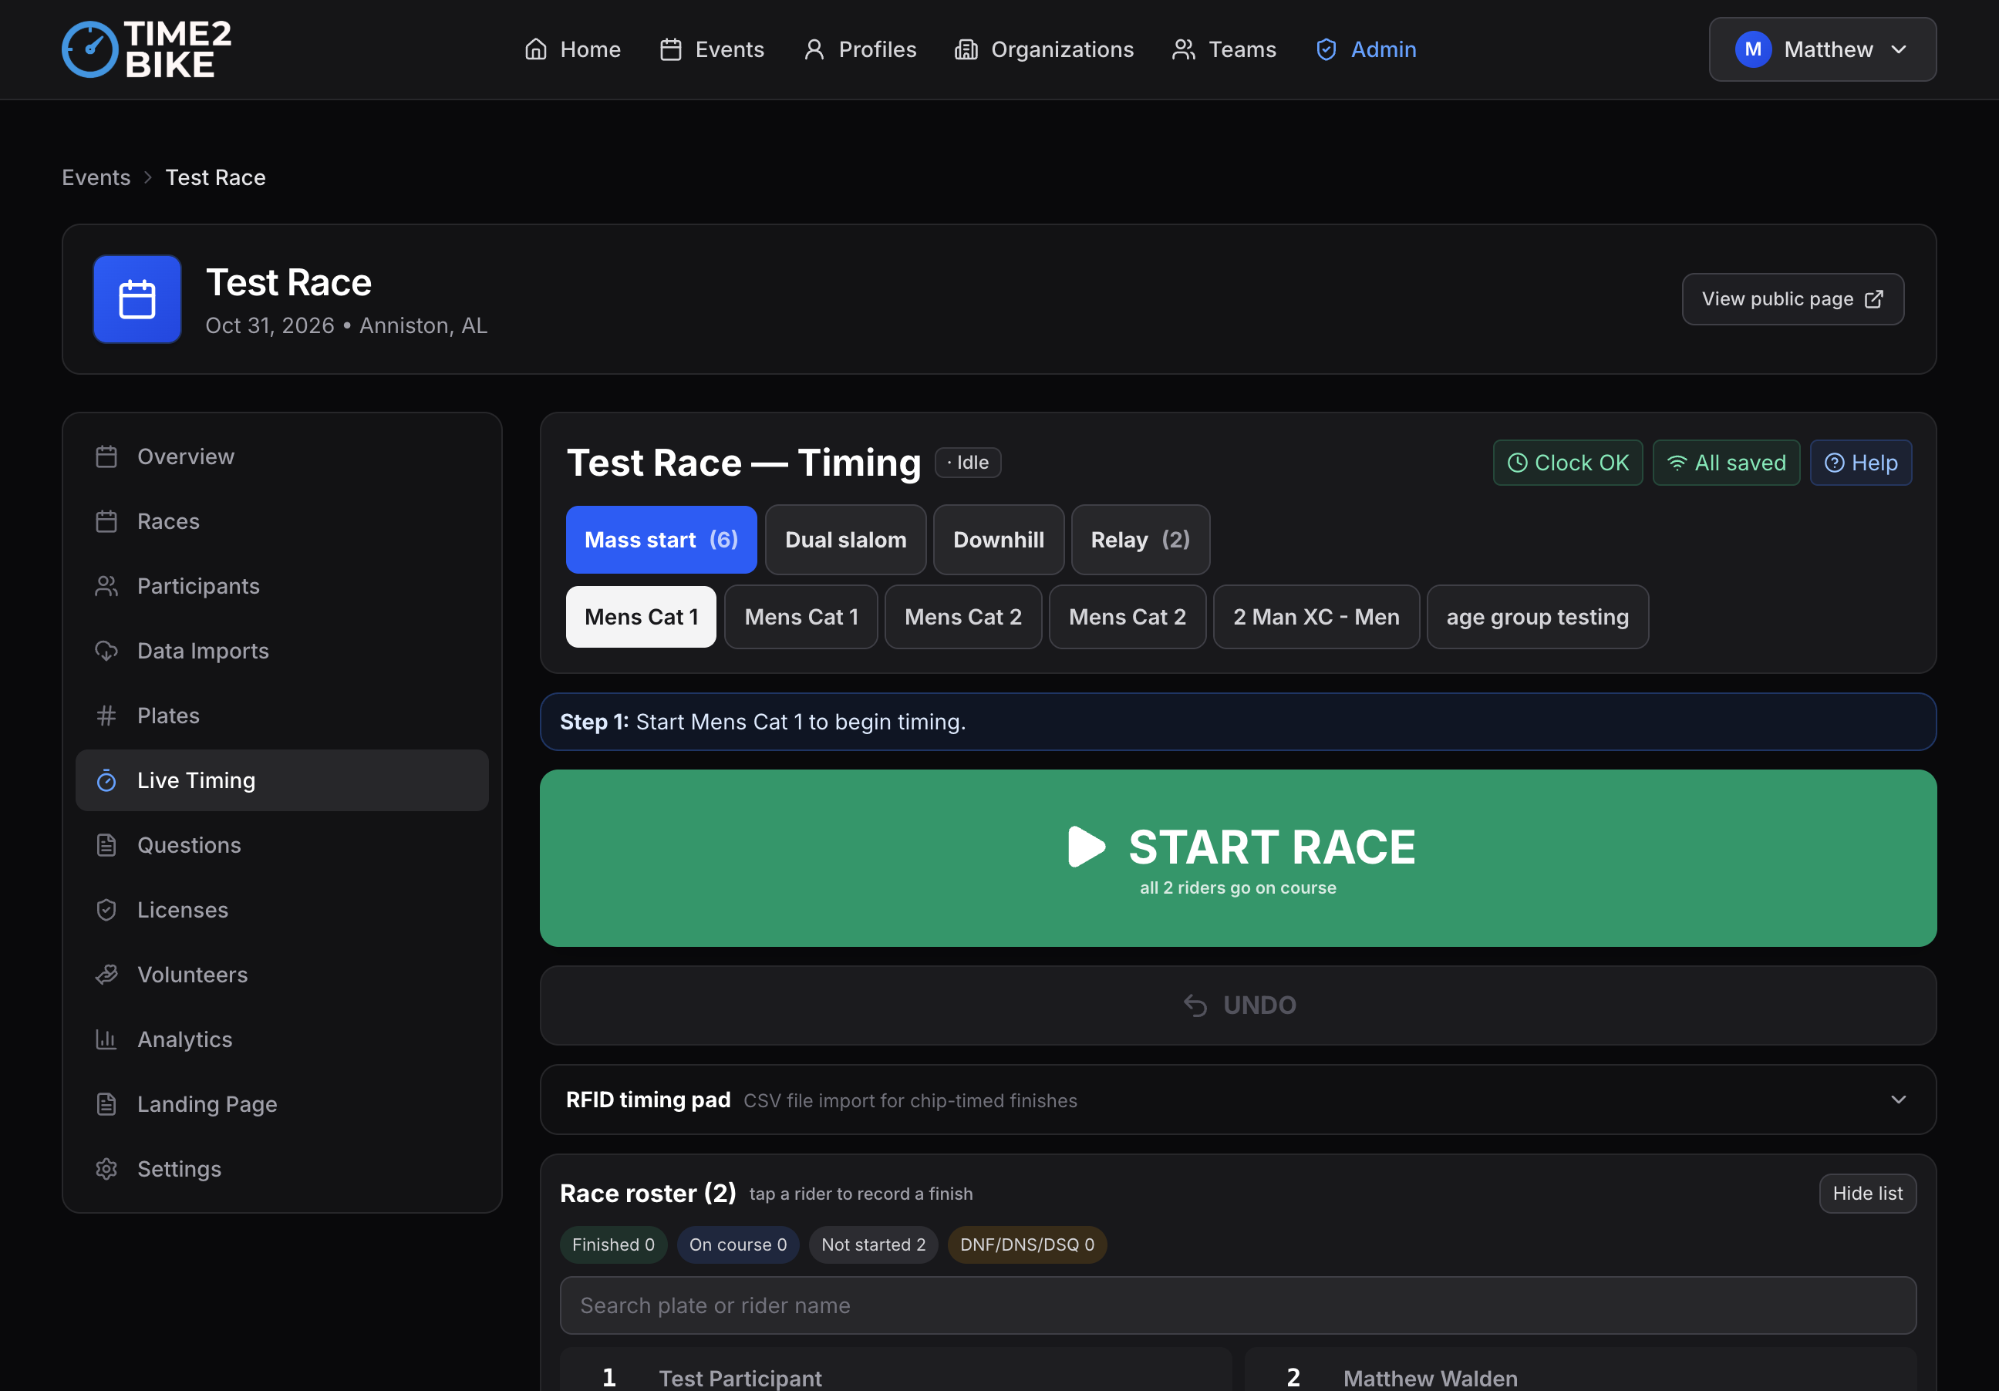Image resolution: width=1999 pixels, height=1391 pixels.
Task: Click the All saved status badge
Action: point(1726,462)
